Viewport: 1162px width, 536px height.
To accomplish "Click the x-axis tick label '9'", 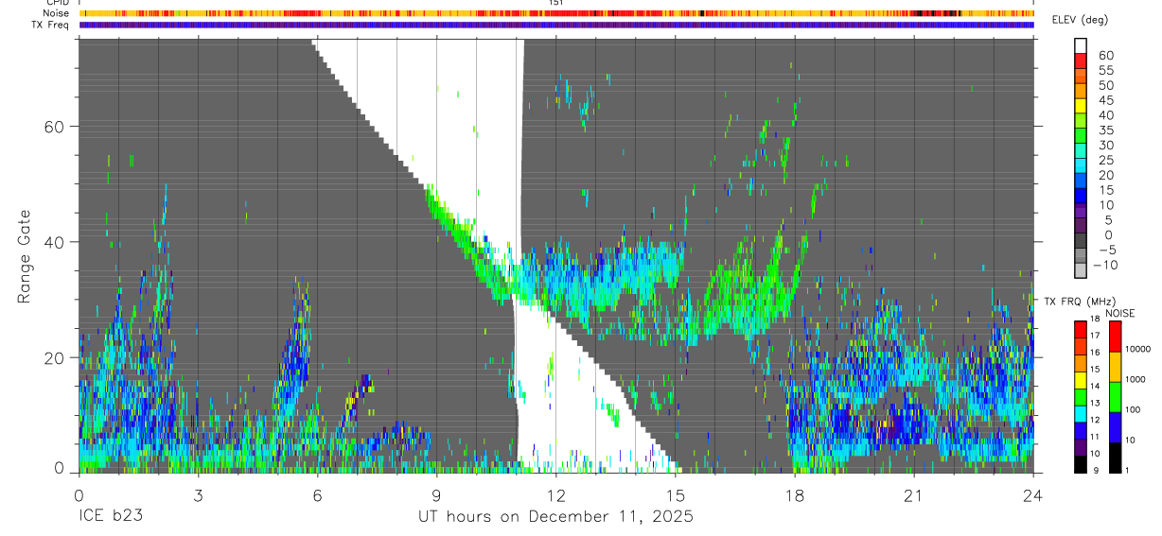I will tap(436, 494).
